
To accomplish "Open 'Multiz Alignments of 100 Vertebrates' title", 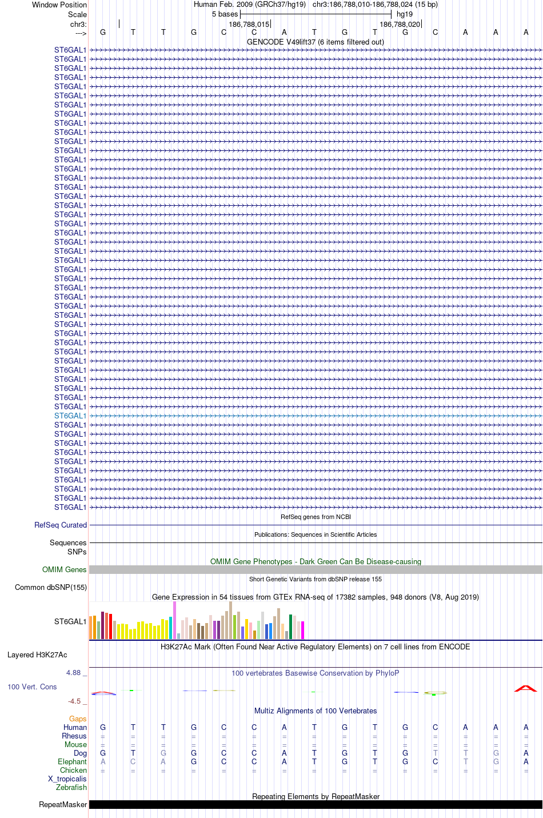I will coord(316,711).
